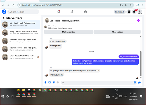Click the message input field
The width and height of the screenshot is (146, 105).
(x=97, y=83)
